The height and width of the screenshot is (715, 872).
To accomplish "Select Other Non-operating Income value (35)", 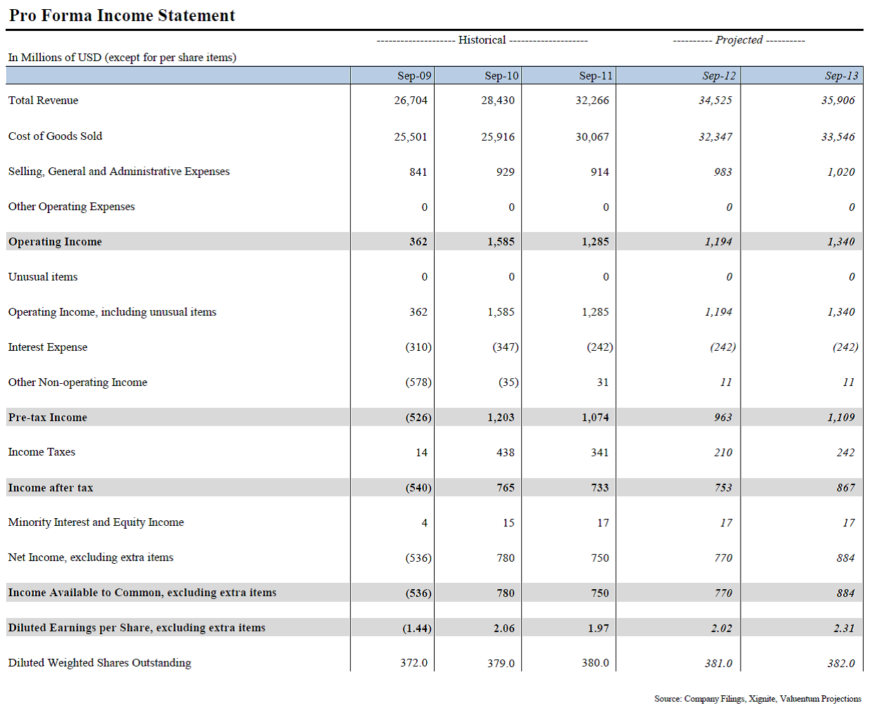I will 508,382.
